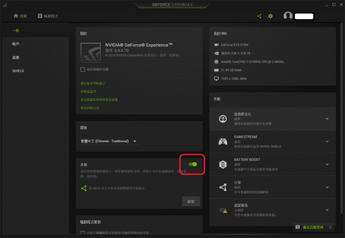The height and width of the screenshot is (238, 345).
Task: Click the NVIDIA GeForce Experience title text
Action: (x=139, y=45)
